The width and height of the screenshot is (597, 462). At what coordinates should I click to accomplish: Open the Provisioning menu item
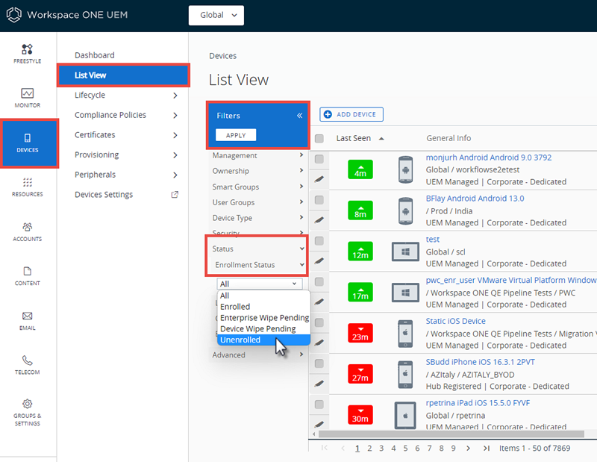97,154
